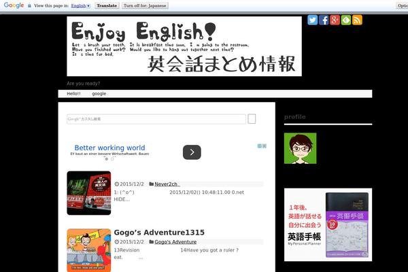Open the Feedly follow icon
Viewport: 408px width, 272px height.
(346, 20)
